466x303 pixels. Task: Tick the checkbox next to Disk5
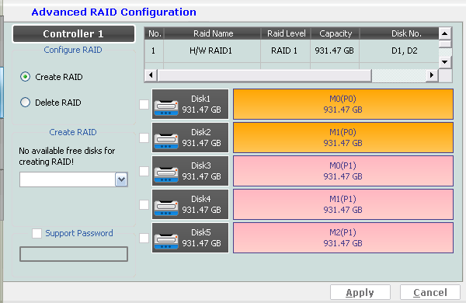(x=144, y=238)
